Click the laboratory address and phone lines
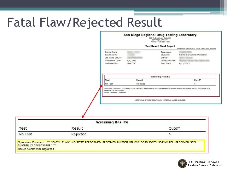This screenshot has height=170, width=227. tap(160, 40)
